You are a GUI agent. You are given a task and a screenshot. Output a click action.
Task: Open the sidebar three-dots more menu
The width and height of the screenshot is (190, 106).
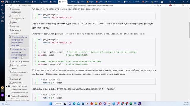pyautogui.click(x=2, y=99)
